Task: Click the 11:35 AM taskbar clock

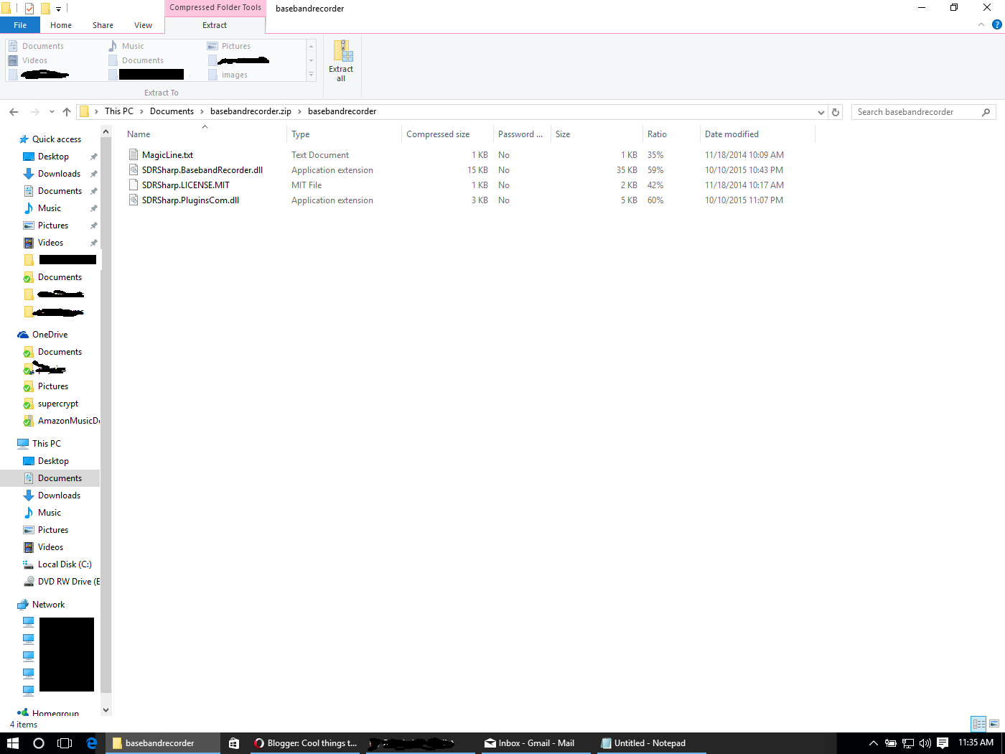Action: tap(976, 743)
